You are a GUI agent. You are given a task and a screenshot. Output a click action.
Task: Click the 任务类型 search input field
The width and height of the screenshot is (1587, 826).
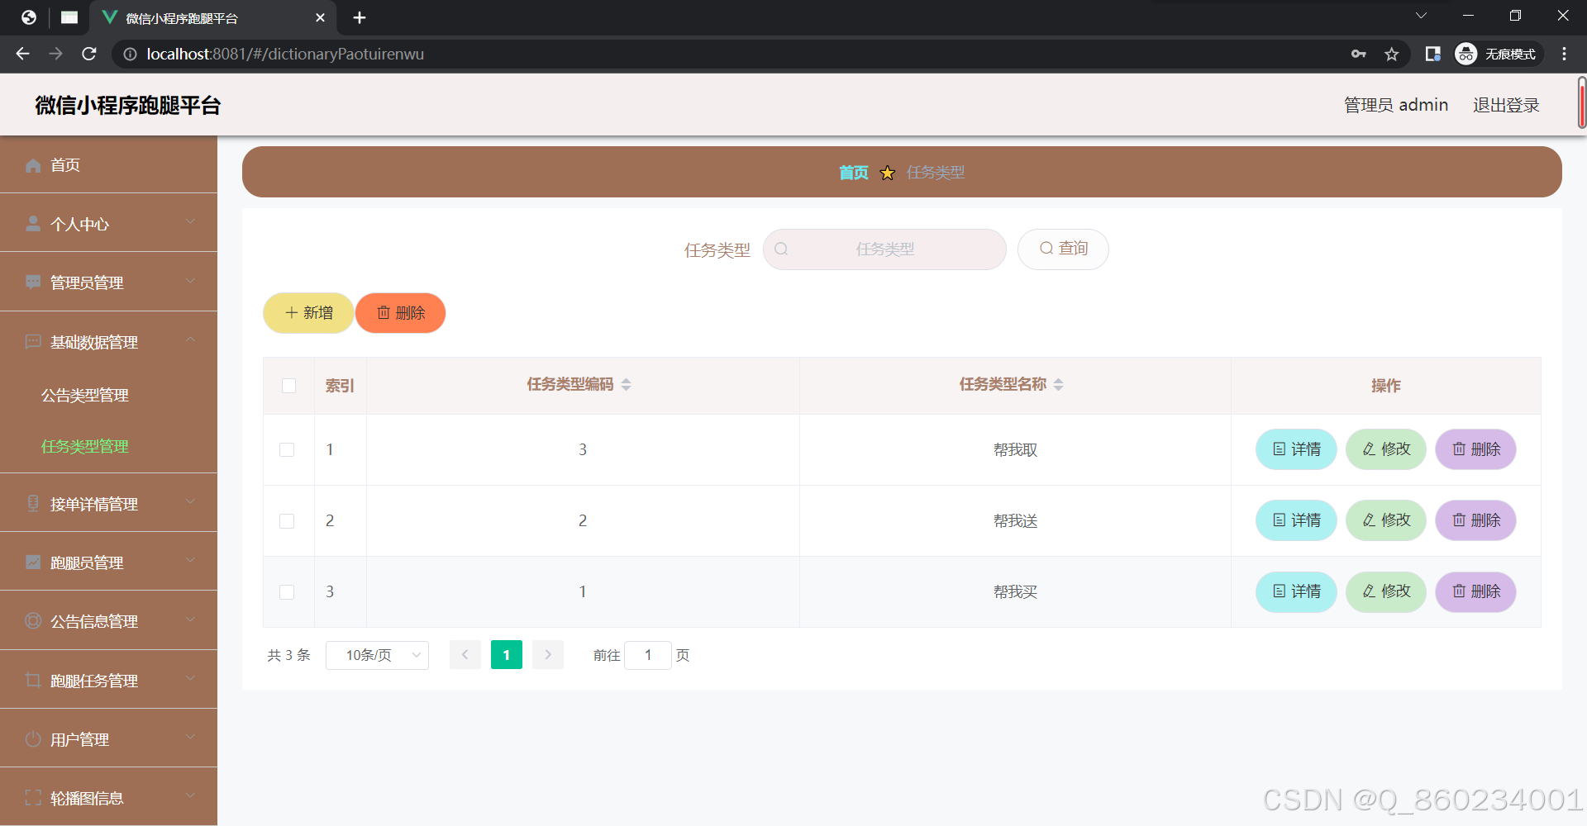coord(884,249)
